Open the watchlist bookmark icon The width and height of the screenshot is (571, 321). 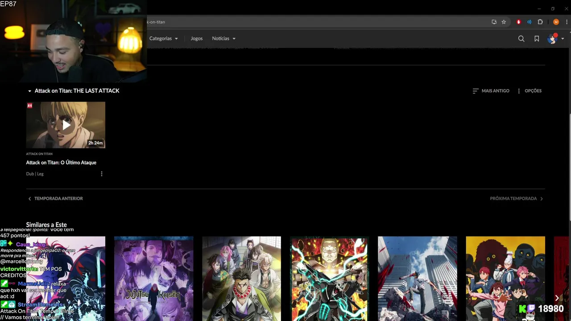537,39
